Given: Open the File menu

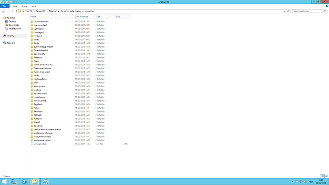Looking at the screenshot, I should click(5, 6).
